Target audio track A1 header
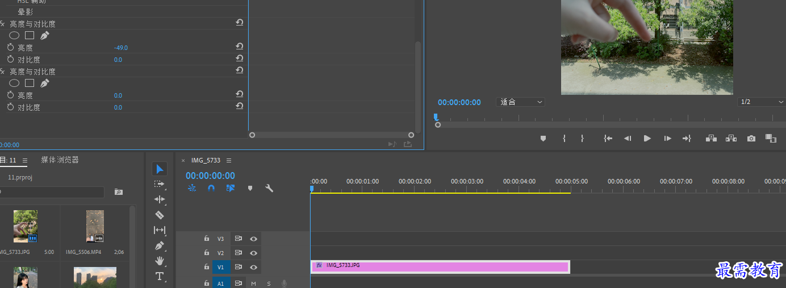786x288 pixels. tap(221, 283)
